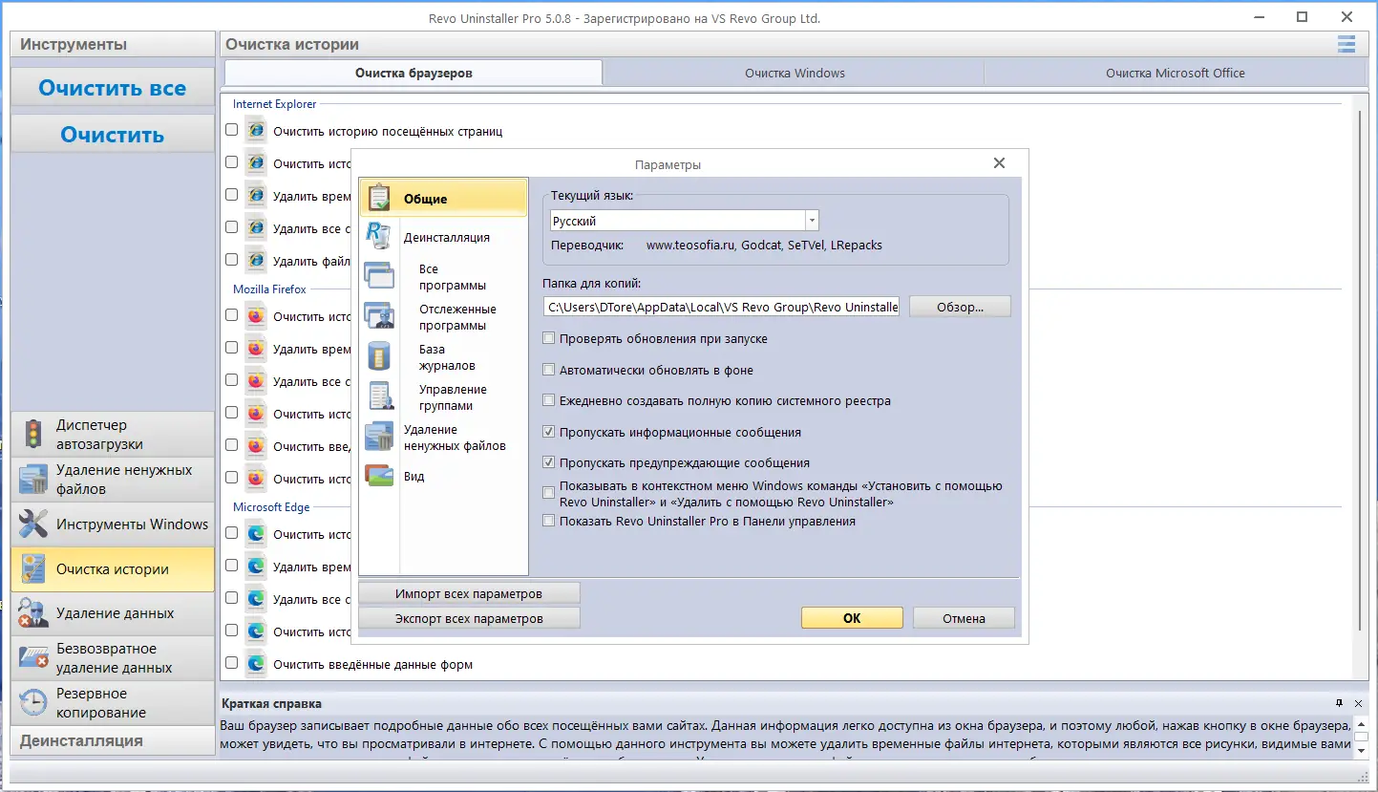Enable Проверять обновления при запуске checkbox
The image size is (1378, 792).
tap(549, 338)
